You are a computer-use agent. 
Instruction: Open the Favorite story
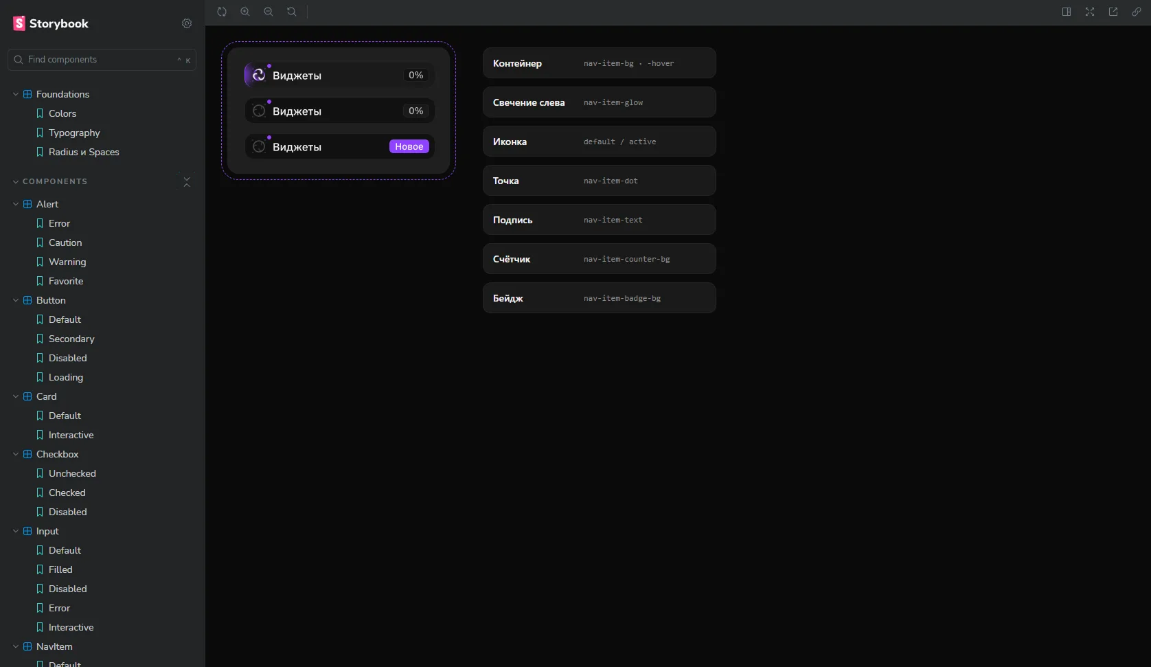66,281
